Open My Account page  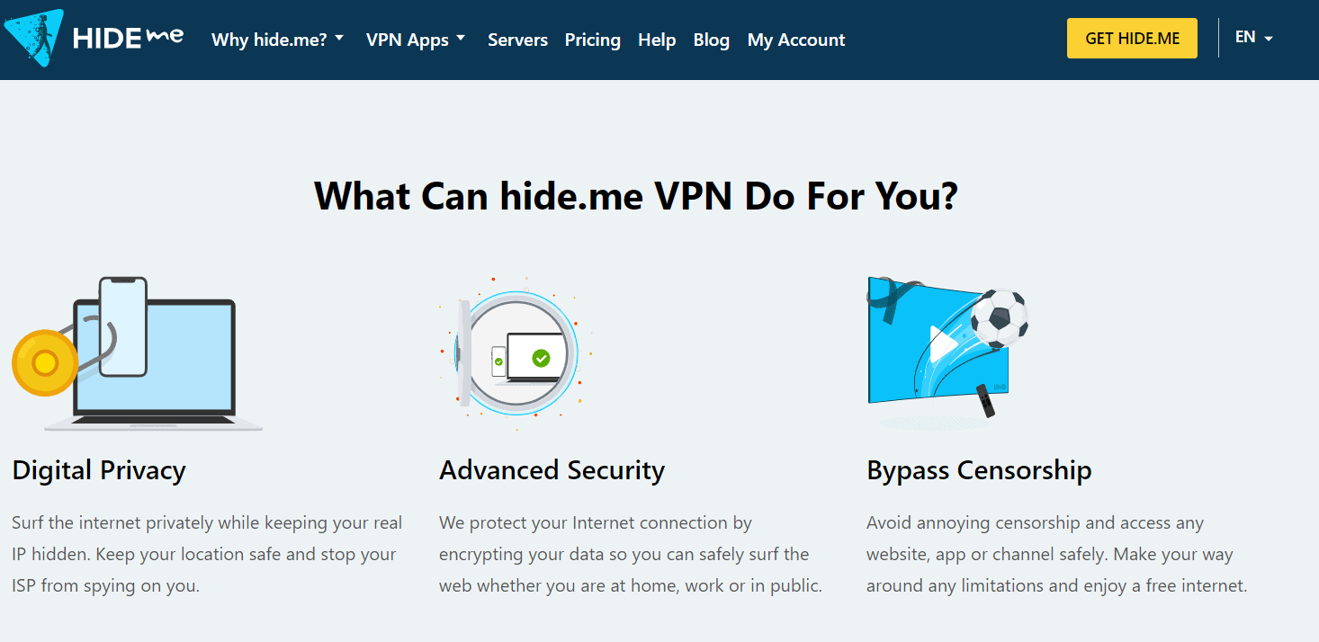pyautogui.click(x=796, y=40)
